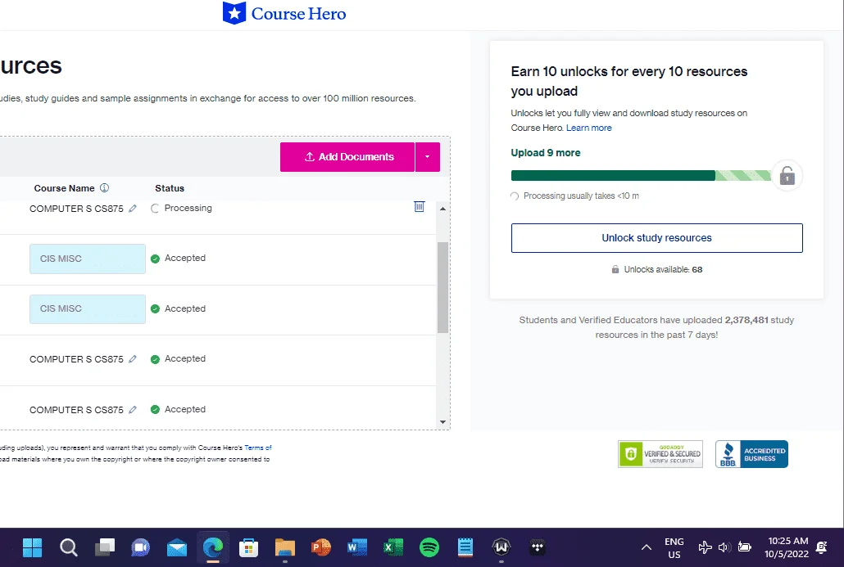Open the volume speaker icon in tray
Viewport: 844px width, 567px height.
coord(724,547)
